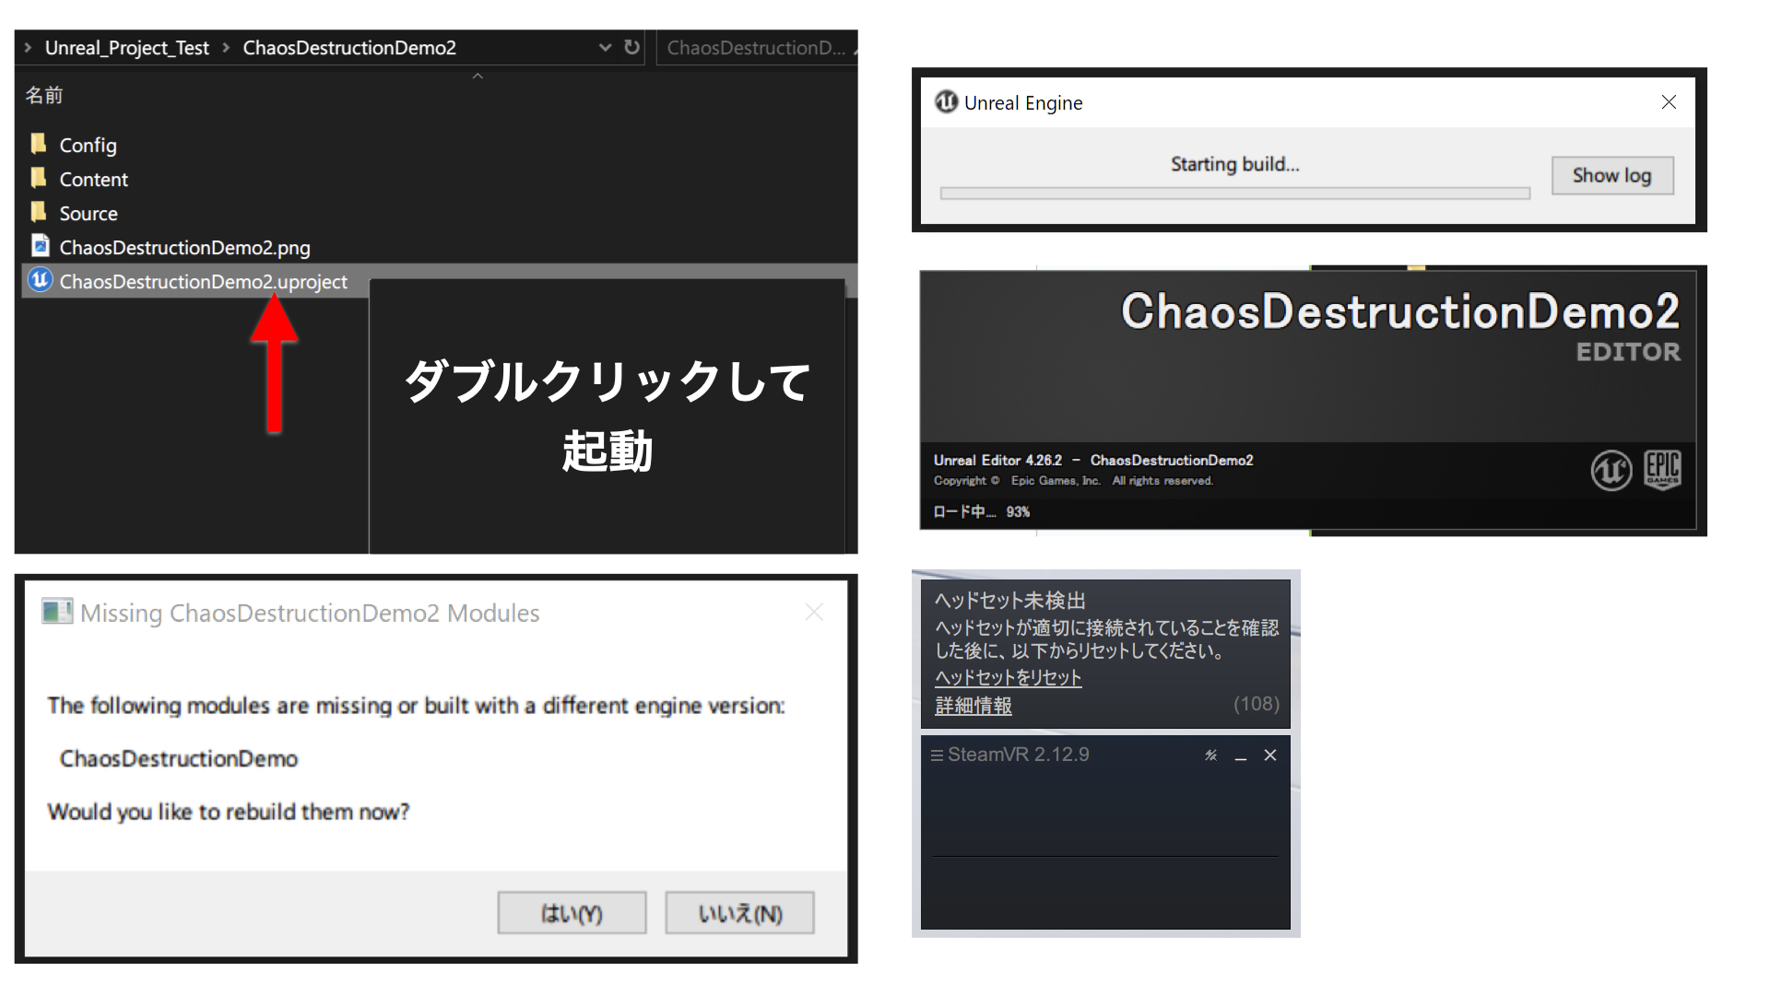Open the Config folder

(88, 146)
